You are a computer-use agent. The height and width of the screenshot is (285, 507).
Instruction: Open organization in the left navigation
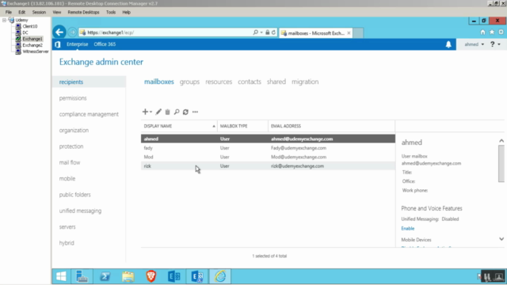[74, 131]
